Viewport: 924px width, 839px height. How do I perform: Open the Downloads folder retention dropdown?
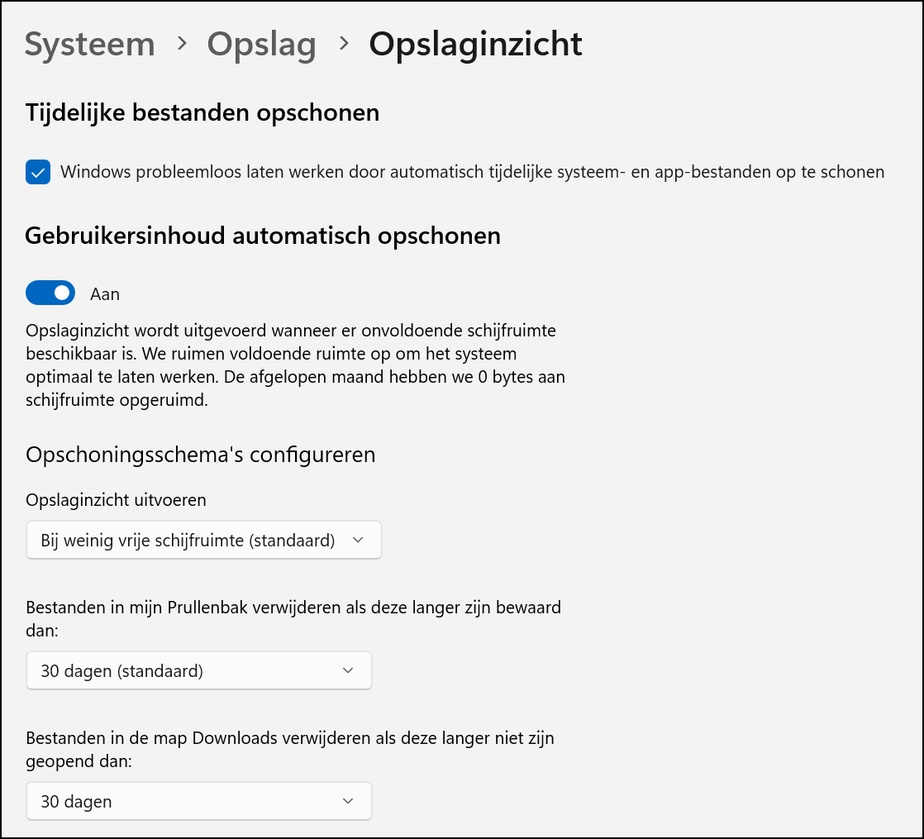pyautogui.click(x=198, y=801)
